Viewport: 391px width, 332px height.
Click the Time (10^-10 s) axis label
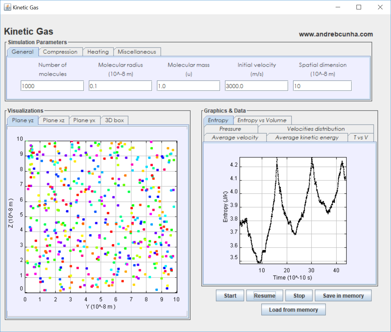[292, 278]
